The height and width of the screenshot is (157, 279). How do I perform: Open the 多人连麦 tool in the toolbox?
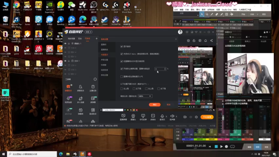81,100
